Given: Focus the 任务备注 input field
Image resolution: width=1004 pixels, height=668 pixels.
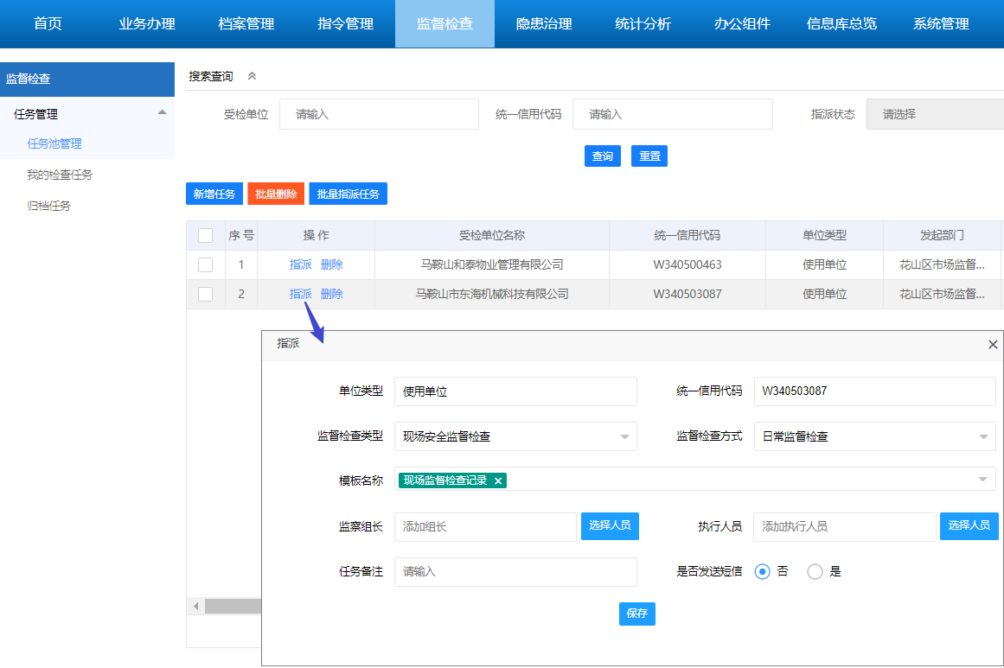Looking at the screenshot, I should pyautogui.click(x=515, y=572).
